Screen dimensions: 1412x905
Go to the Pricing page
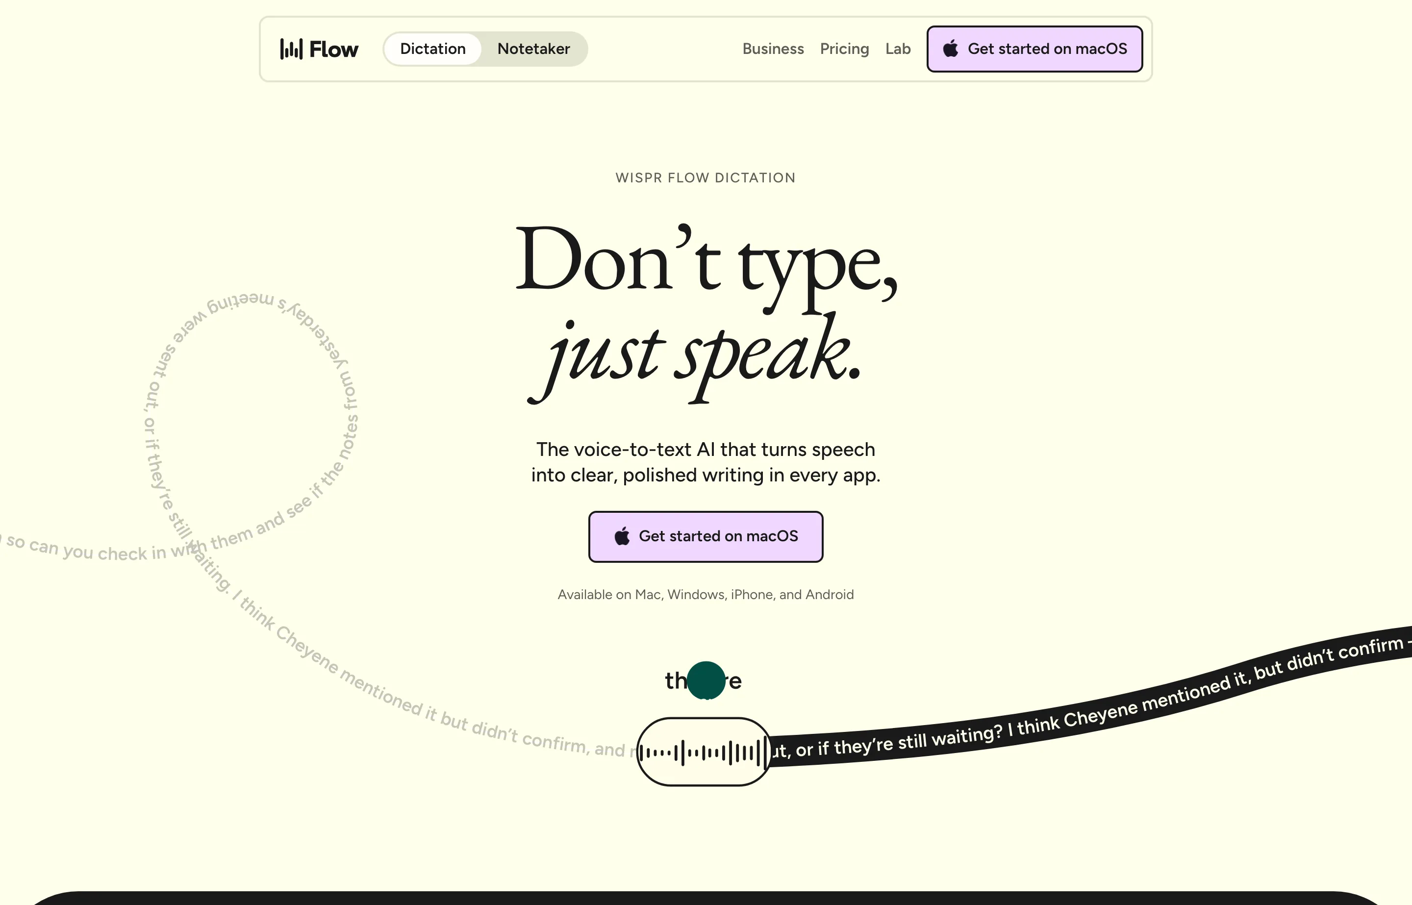tap(844, 49)
